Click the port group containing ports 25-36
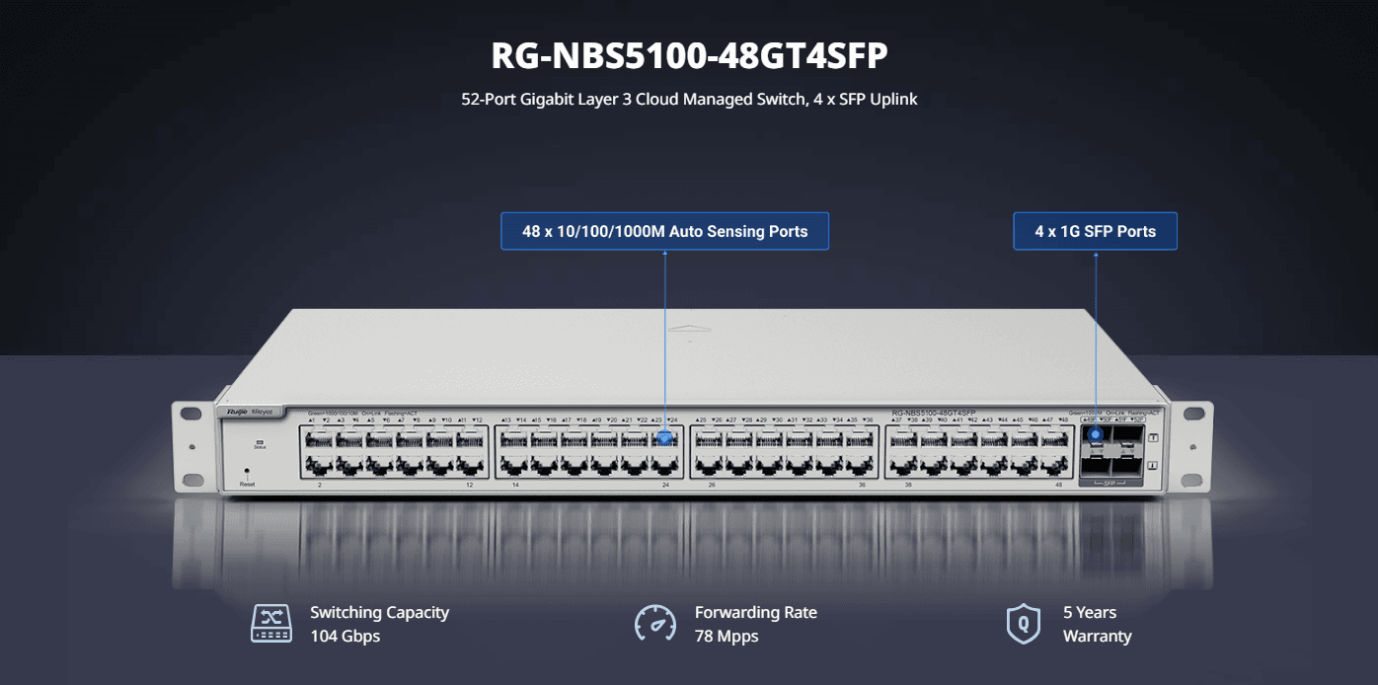 [x=783, y=452]
